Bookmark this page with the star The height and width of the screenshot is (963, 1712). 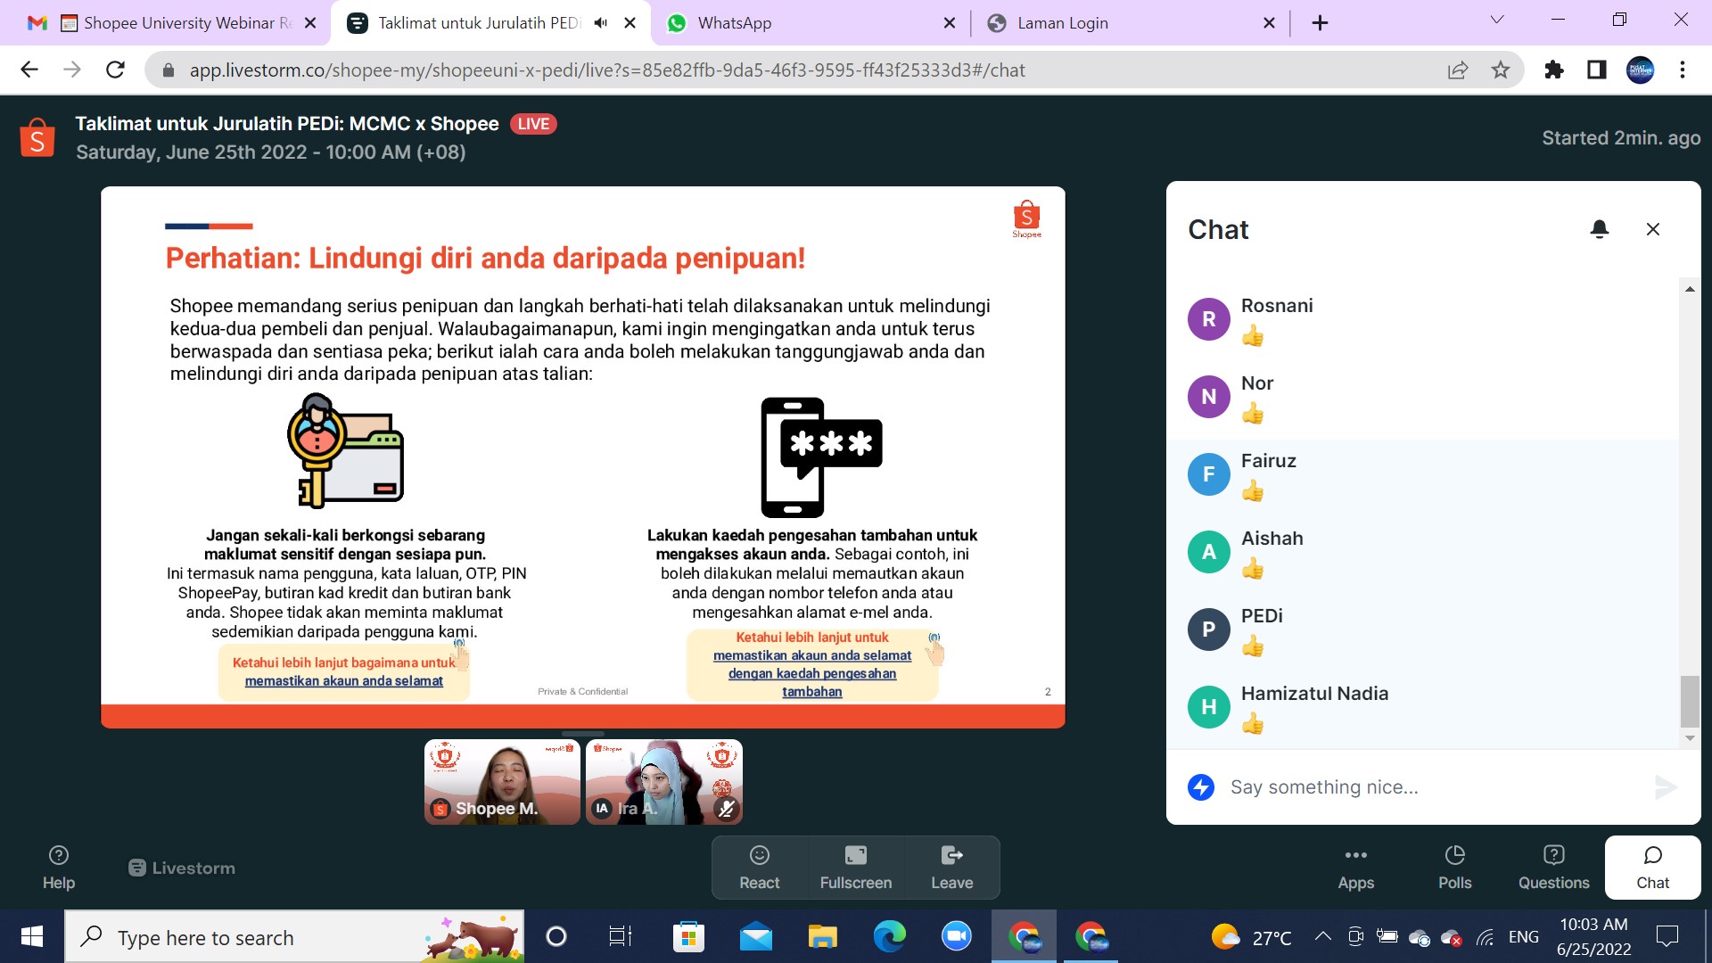tap(1501, 70)
